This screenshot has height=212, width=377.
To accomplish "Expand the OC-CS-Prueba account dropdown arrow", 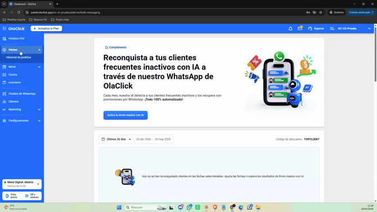I will pos(369,28).
